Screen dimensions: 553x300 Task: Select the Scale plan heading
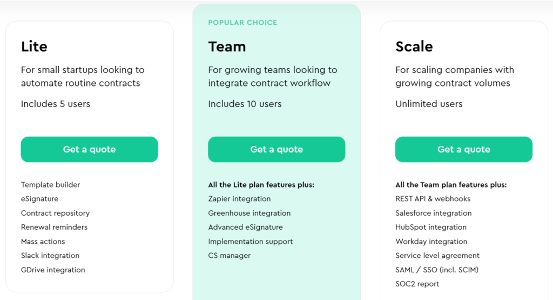(x=414, y=46)
